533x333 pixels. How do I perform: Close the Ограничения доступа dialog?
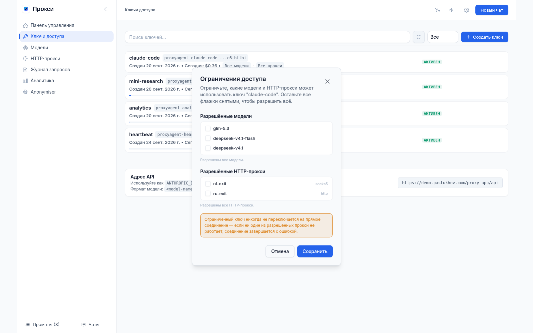(x=327, y=81)
